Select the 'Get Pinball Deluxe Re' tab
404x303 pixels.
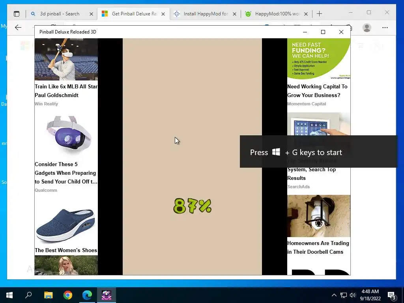(133, 14)
